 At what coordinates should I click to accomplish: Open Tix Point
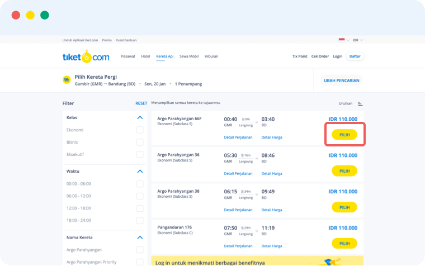click(300, 56)
